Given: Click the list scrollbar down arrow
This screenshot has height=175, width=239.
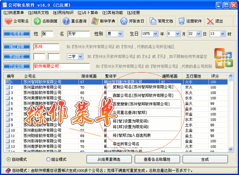Looking at the screenshot, I should click(x=231, y=149).
